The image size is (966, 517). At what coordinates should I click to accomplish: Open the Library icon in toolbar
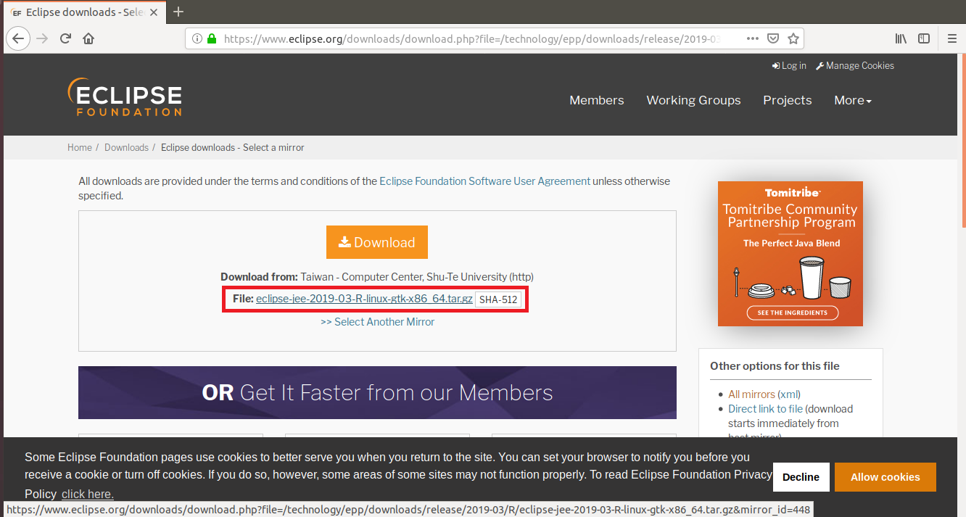pyautogui.click(x=901, y=38)
